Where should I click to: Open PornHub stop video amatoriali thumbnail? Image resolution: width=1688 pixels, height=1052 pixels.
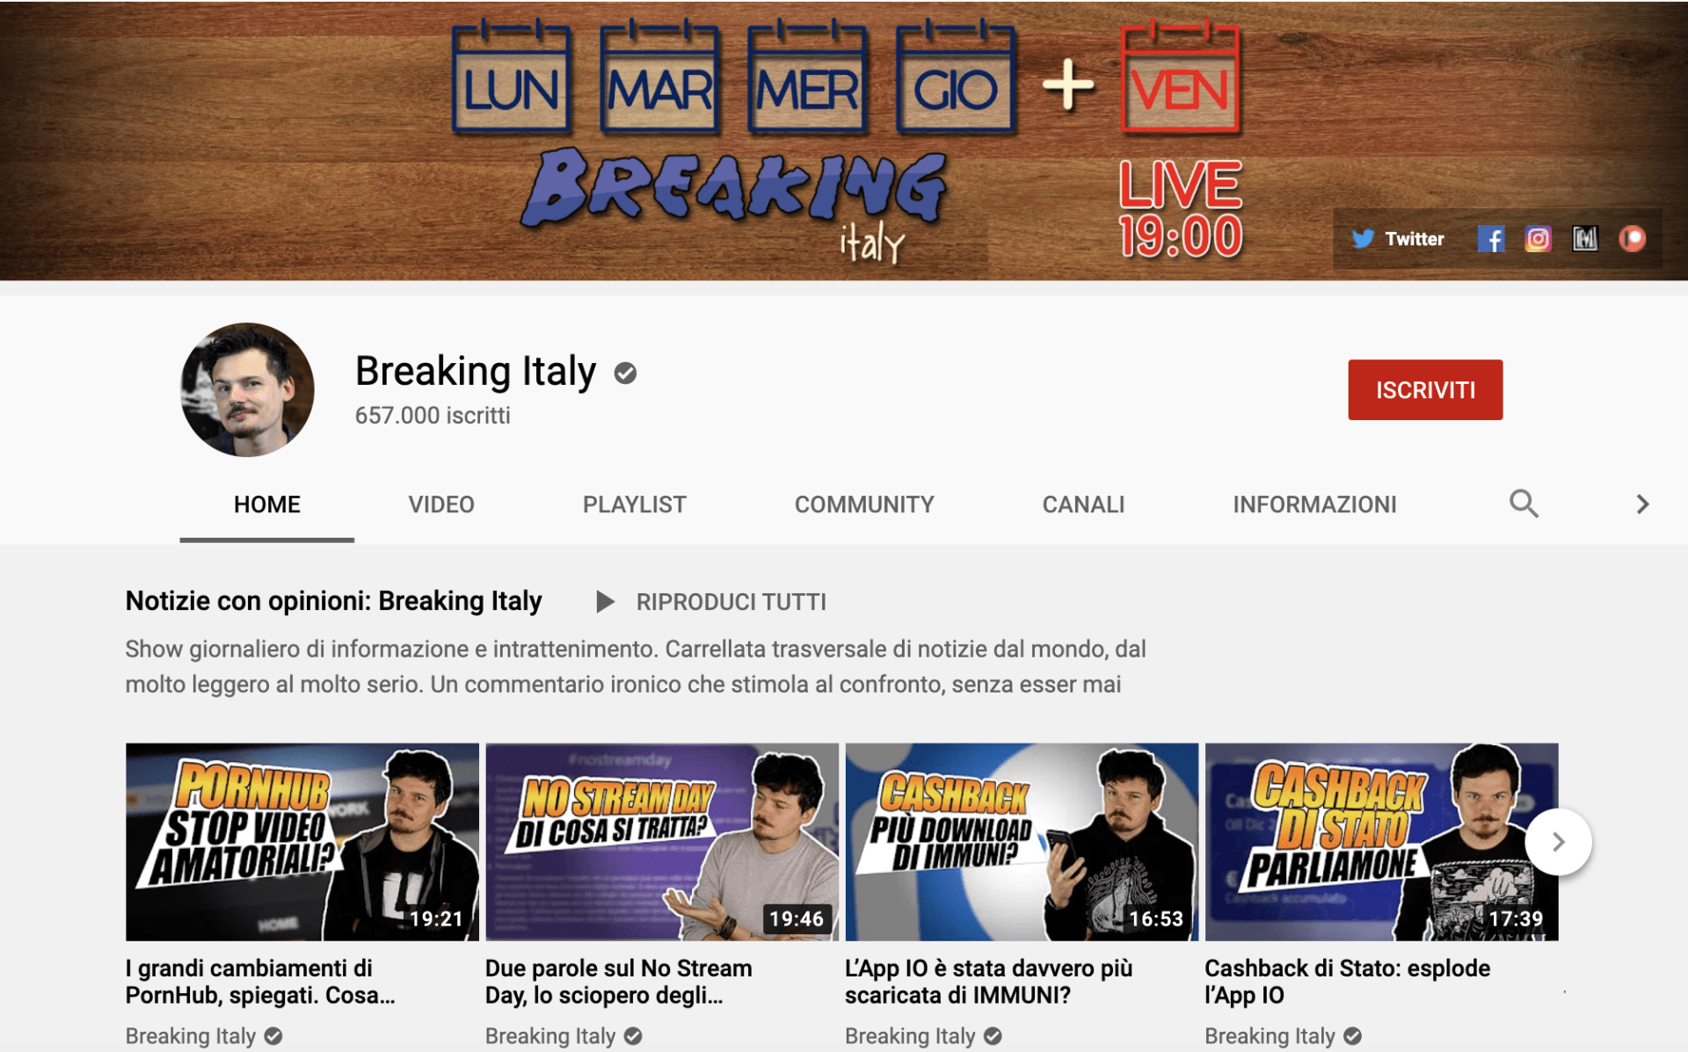tap(302, 842)
